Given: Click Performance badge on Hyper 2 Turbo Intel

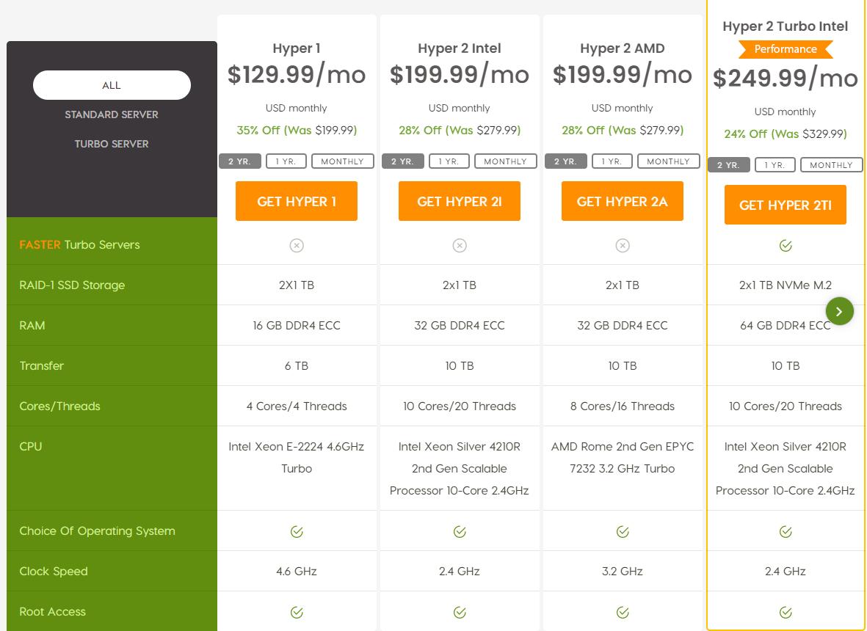Looking at the screenshot, I should click(786, 49).
